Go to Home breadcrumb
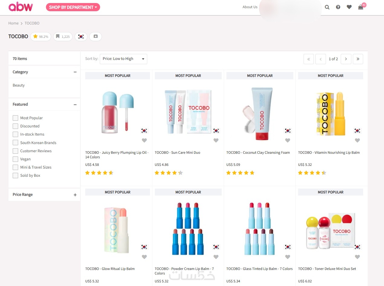 [13, 23]
